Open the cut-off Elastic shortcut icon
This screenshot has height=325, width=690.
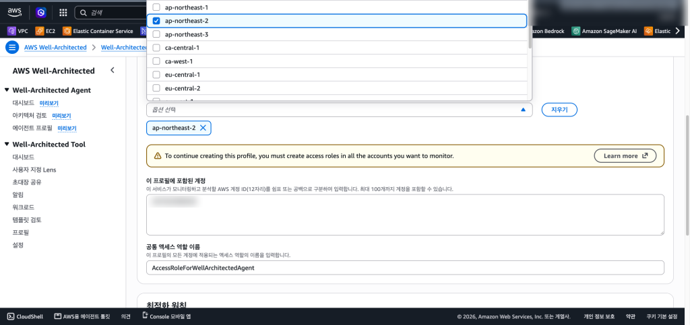[x=648, y=31]
